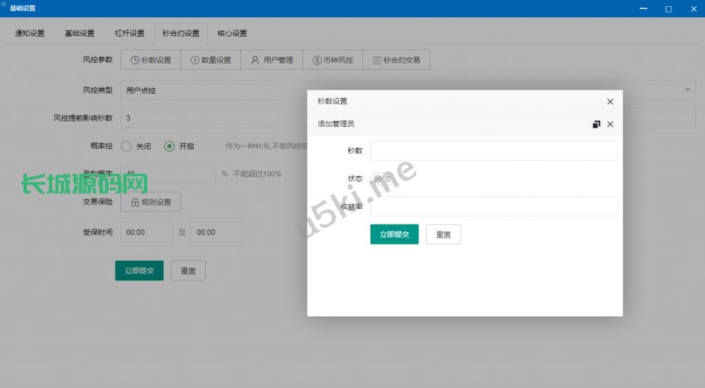705x388 pixels.
Task: Click the lock icon on 规则设置
Action: pos(134,203)
